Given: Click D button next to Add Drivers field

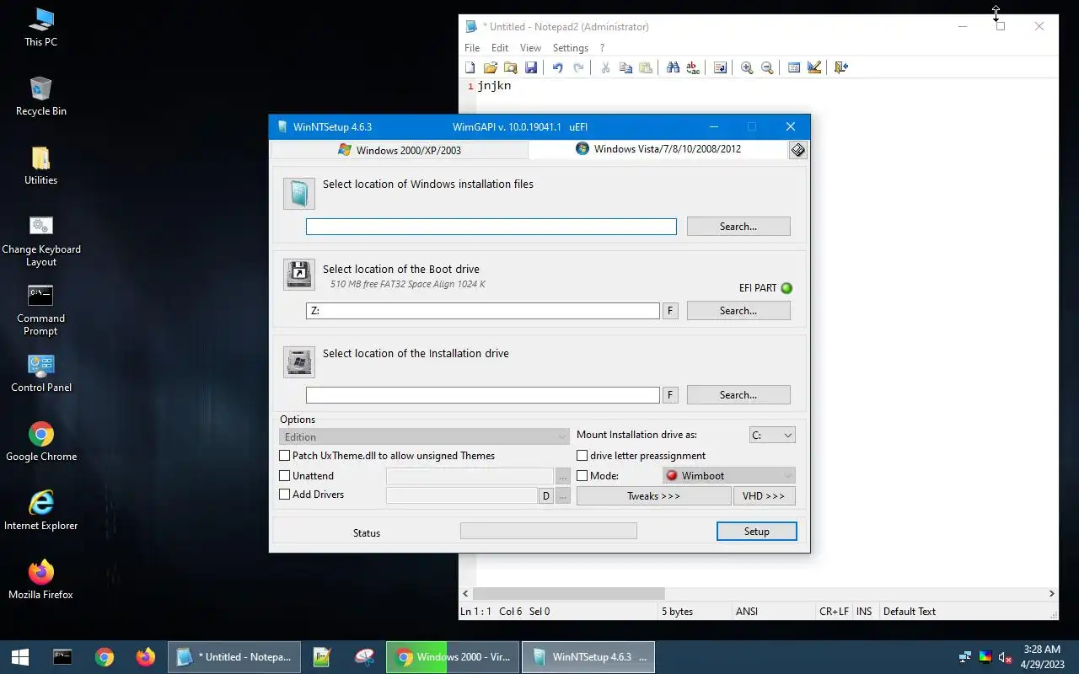Looking at the screenshot, I should 546,496.
